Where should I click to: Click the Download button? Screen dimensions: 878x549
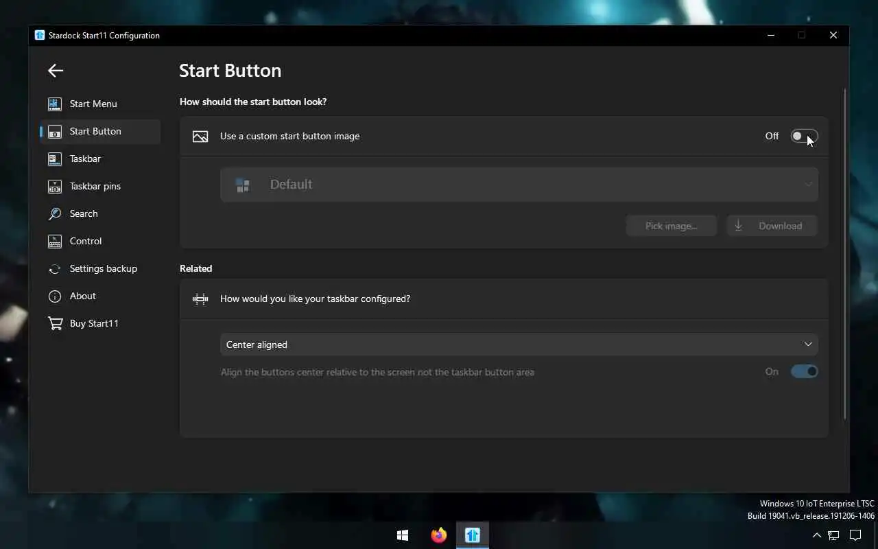point(772,226)
